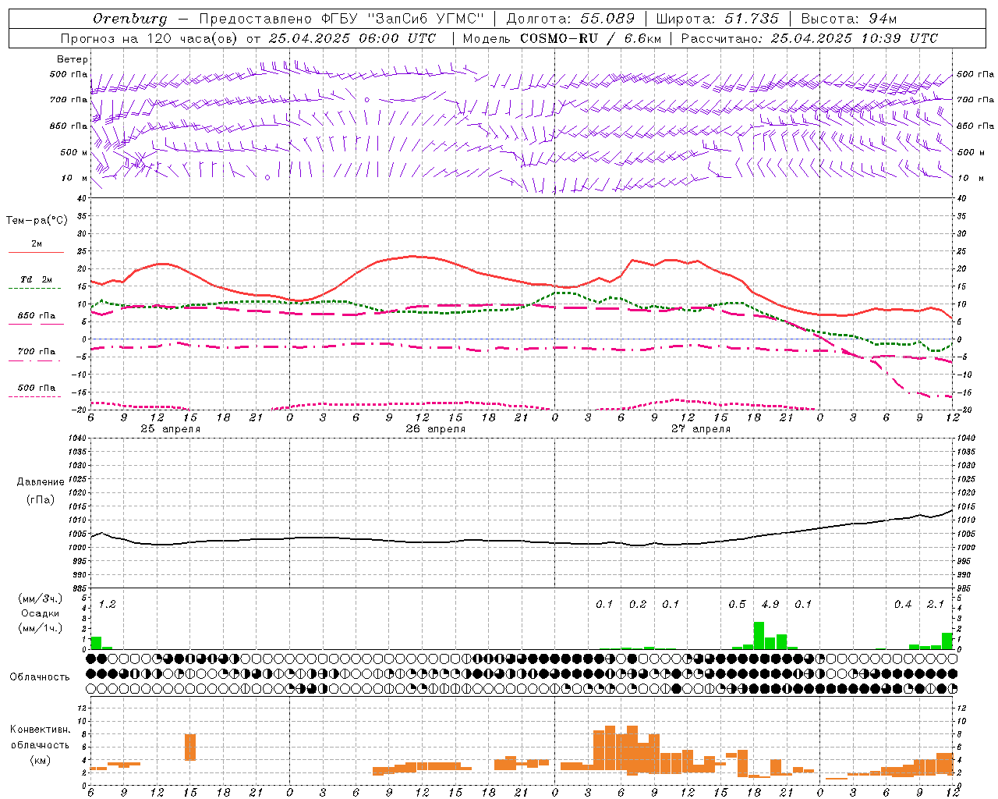Click the elevation text Высота: 94м

[x=849, y=19]
